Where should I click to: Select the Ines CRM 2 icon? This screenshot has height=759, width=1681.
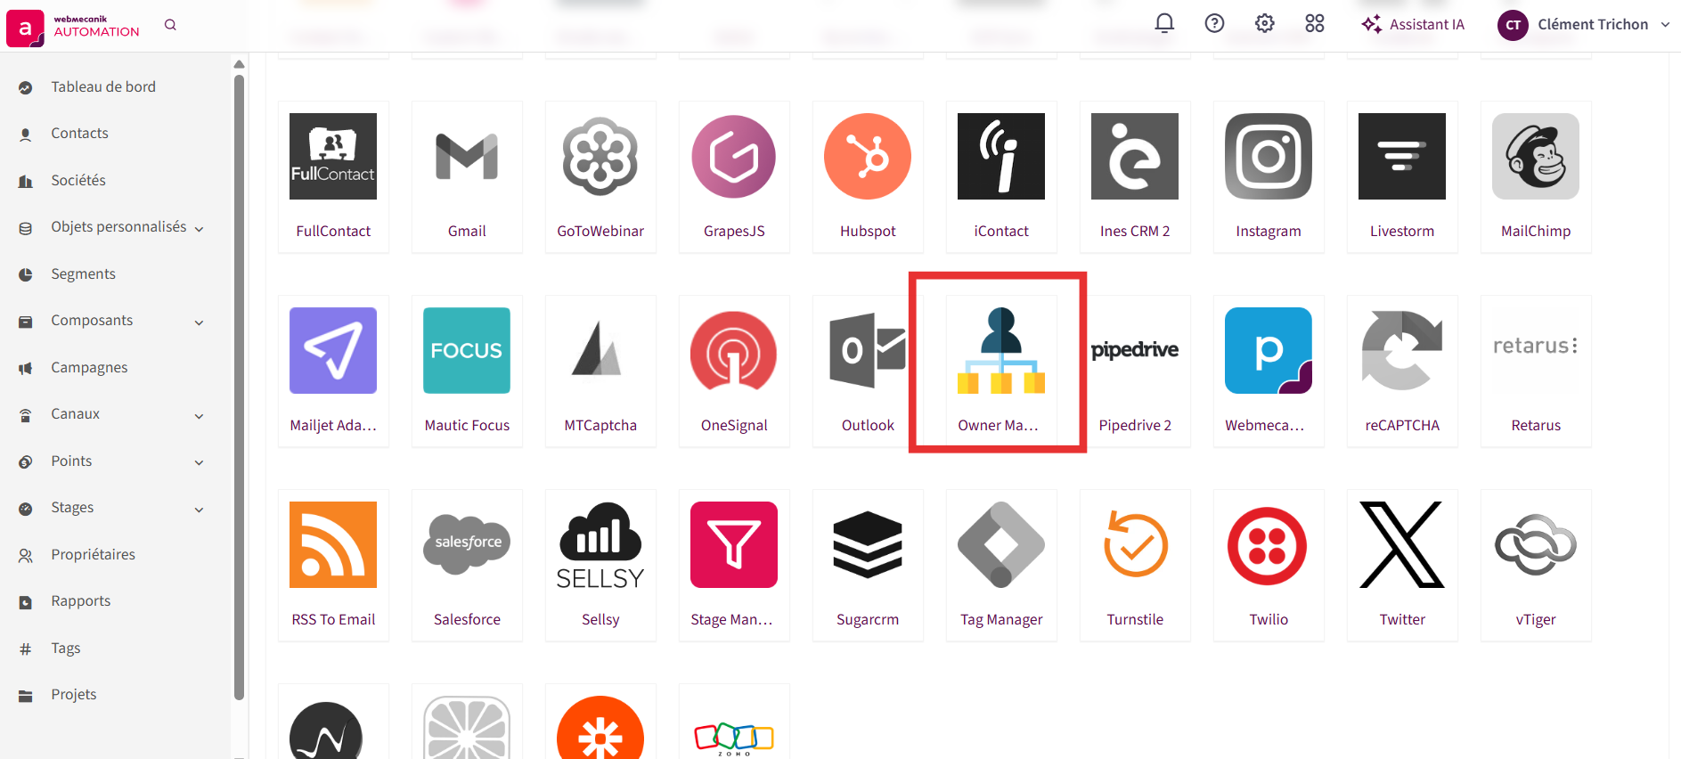pyautogui.click(x=1135, y=157)
